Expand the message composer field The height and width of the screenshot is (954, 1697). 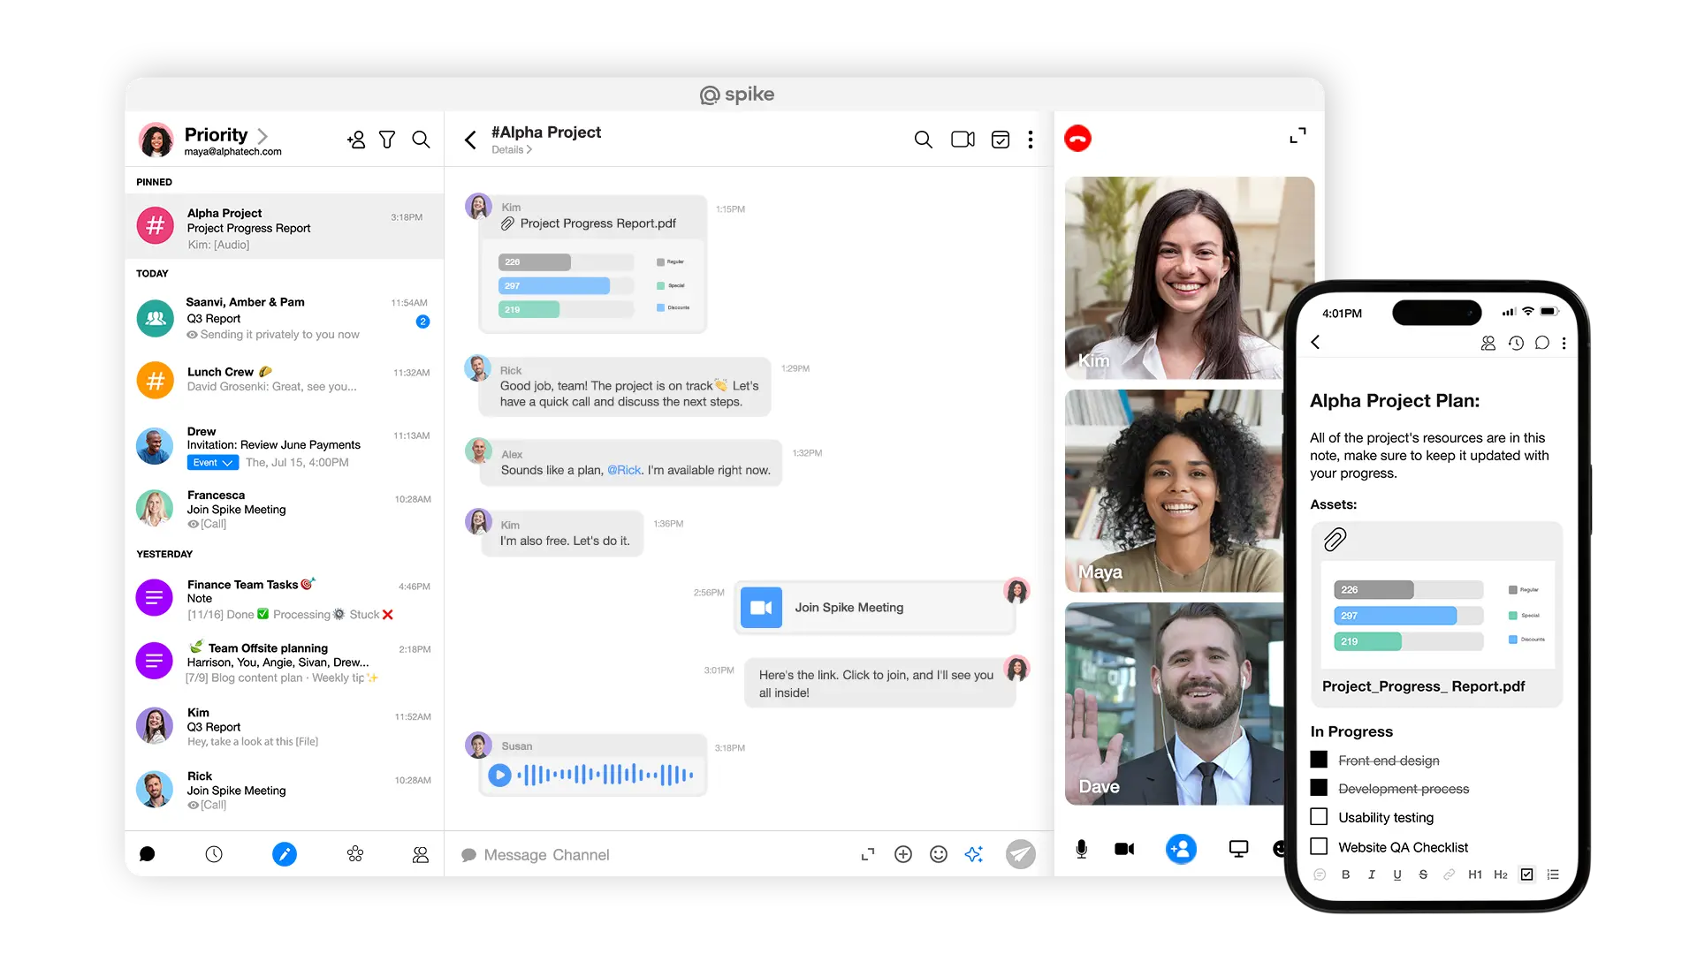pyautogui.click(x=868, y=854)
